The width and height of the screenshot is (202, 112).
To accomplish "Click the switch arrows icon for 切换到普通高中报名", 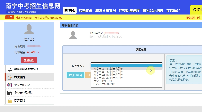I will pos(10,69).
